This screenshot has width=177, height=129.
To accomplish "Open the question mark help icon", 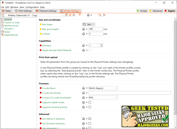I will click(x=80, y=15).
